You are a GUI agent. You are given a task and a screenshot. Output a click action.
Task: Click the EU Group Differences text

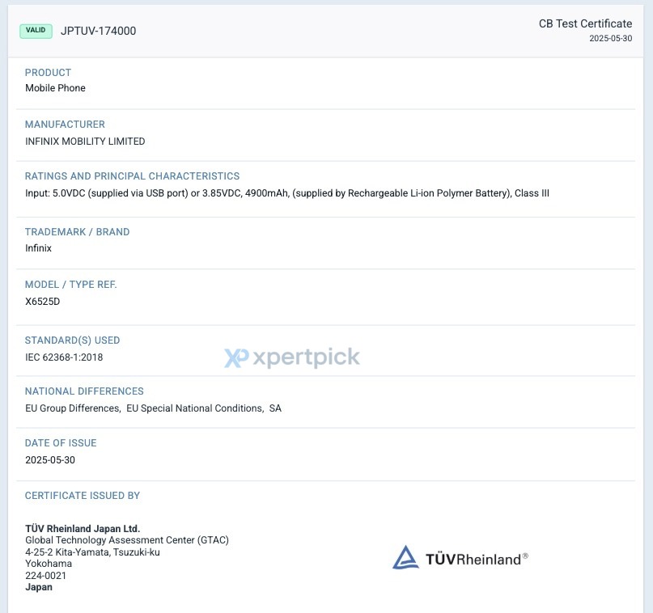pos(73,408)
